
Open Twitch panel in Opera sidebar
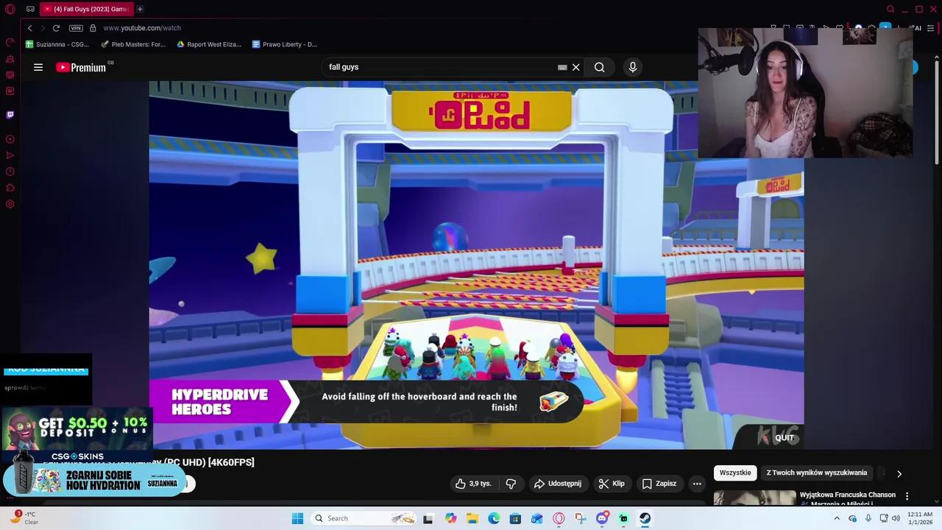click(x=10, y=115)
